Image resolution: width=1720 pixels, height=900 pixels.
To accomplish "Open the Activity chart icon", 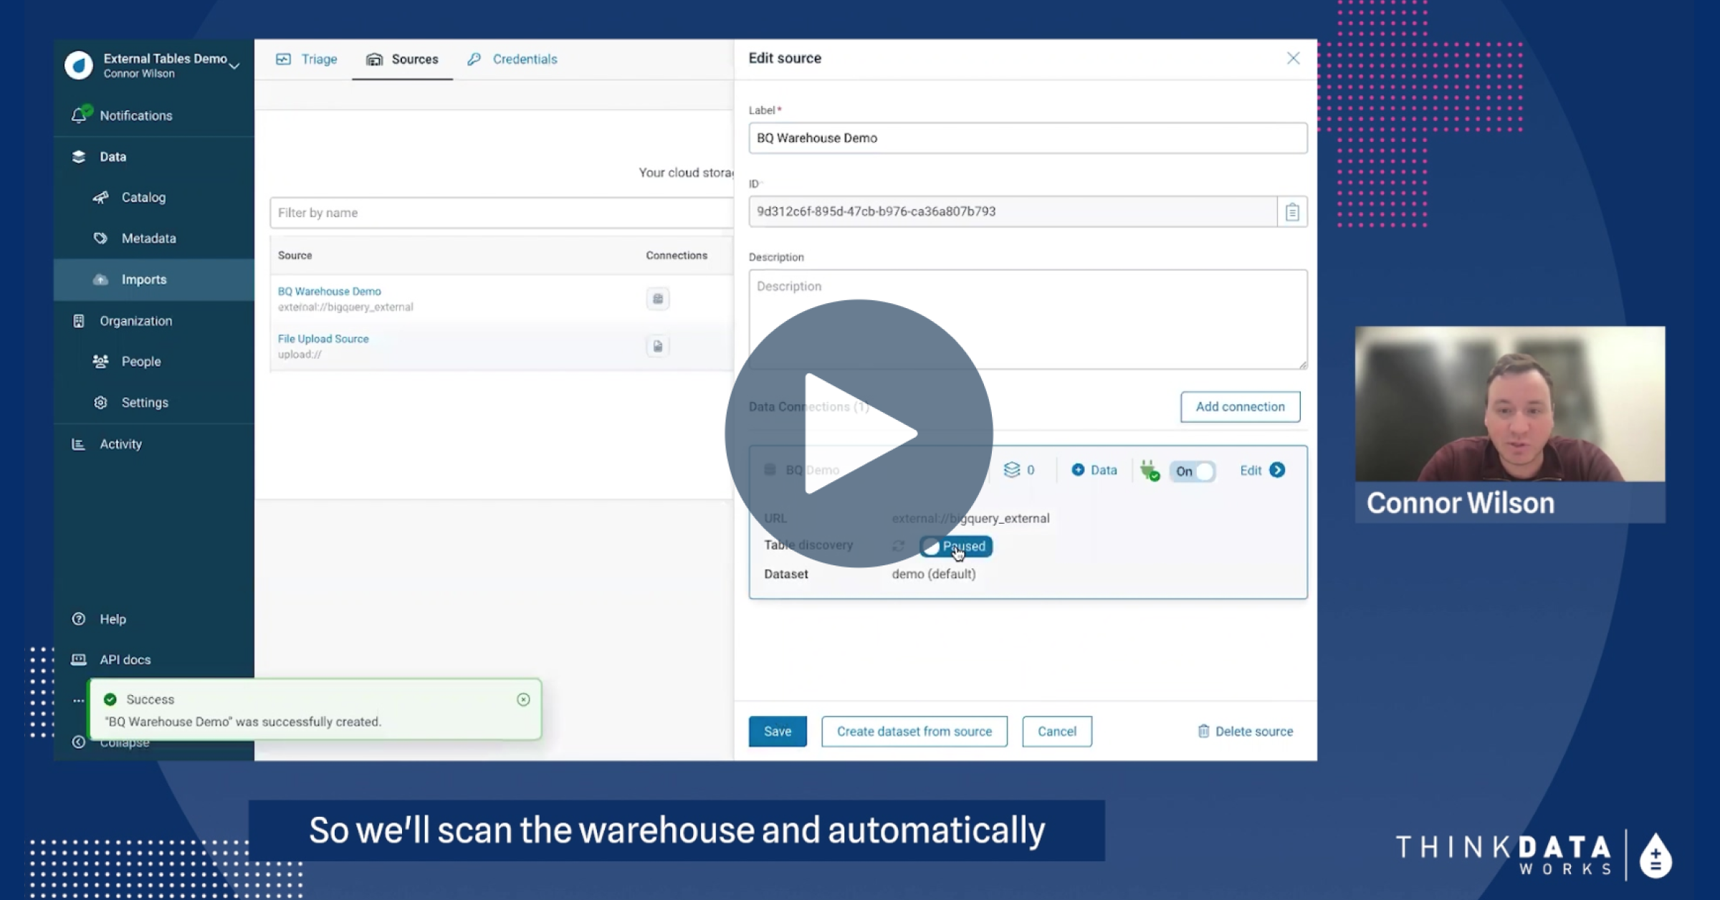I will pos(80,444).
